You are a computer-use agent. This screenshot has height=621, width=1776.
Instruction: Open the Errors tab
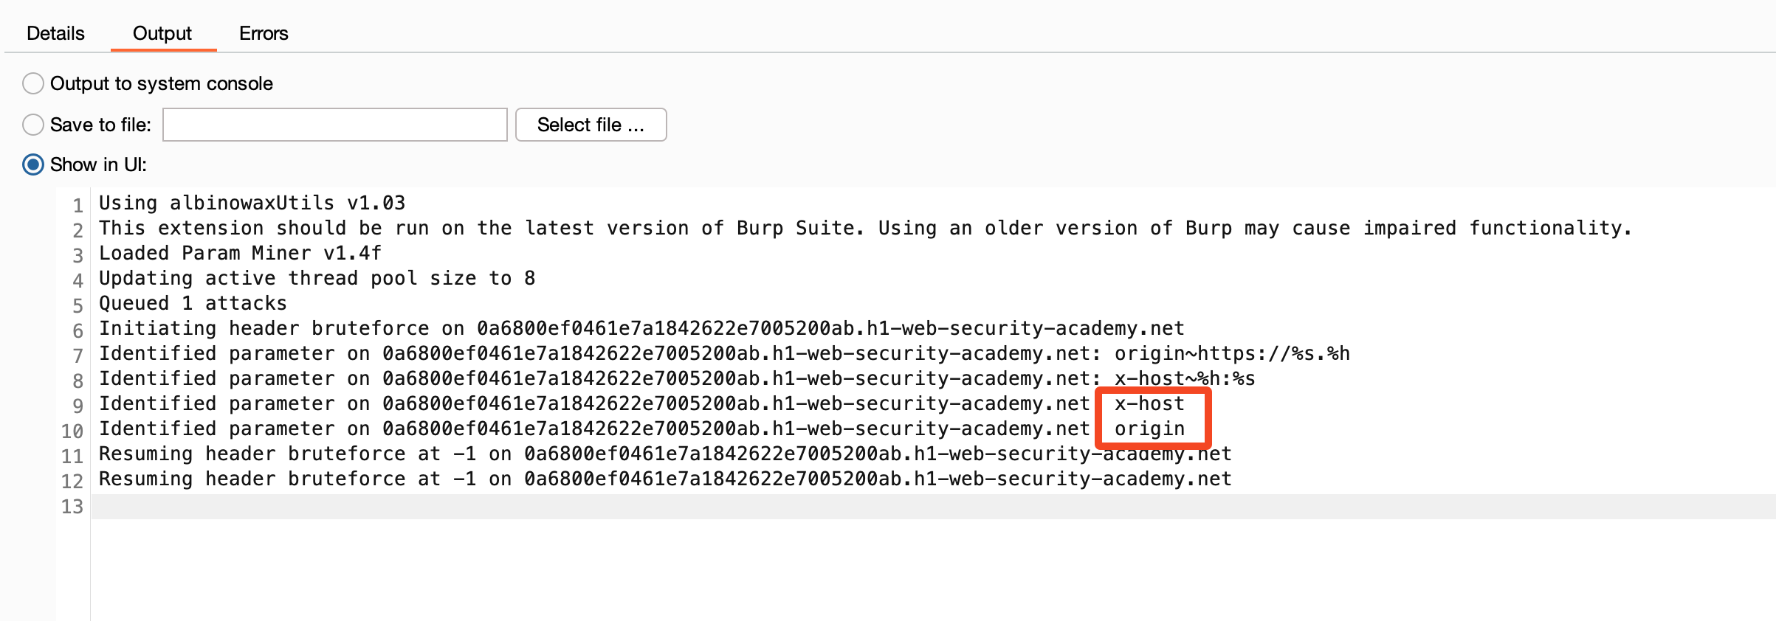264,33
